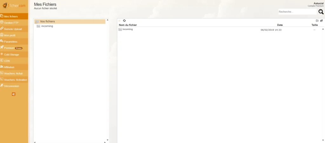Open the Premium offers page
Viewport: 325px width, 143px height.
[x=14, y=48]
